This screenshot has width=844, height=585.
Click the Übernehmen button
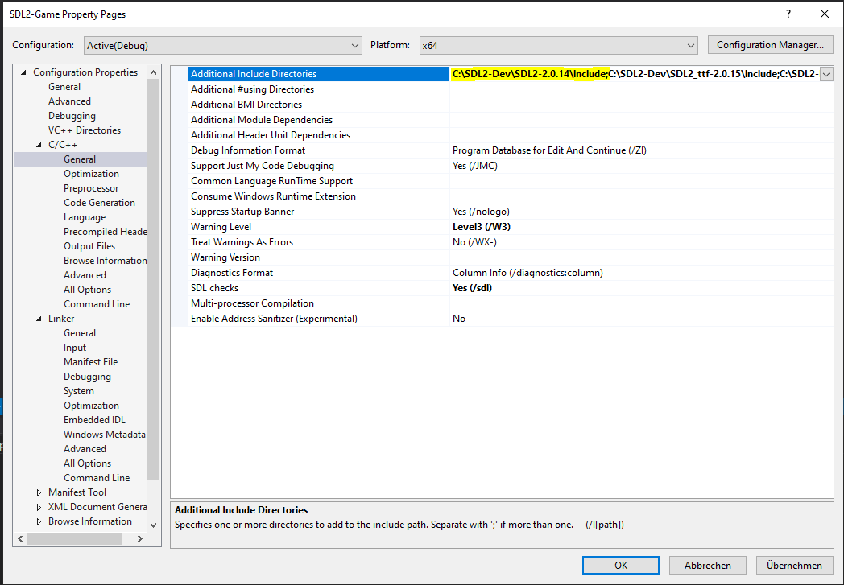tap(794, 565)
